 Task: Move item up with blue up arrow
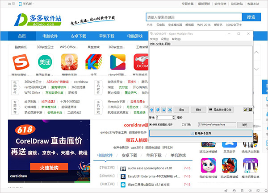click(151, 110)
